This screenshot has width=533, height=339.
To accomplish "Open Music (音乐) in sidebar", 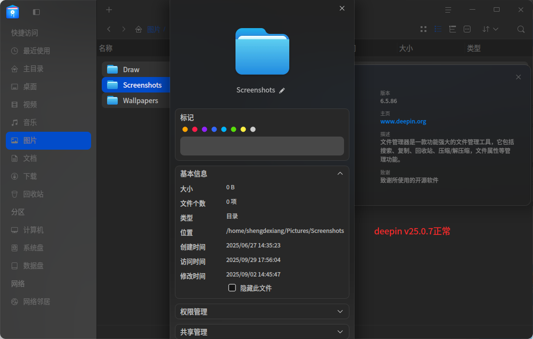I will [48, 123].
